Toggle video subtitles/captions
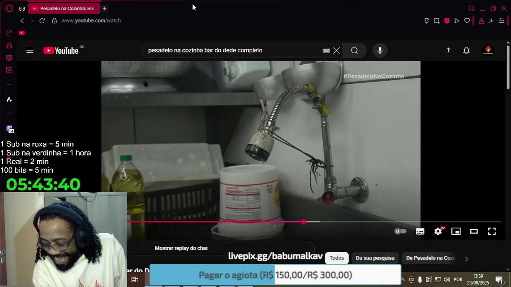The height and width of the screenshot is (287, 511). pos(420,231)
